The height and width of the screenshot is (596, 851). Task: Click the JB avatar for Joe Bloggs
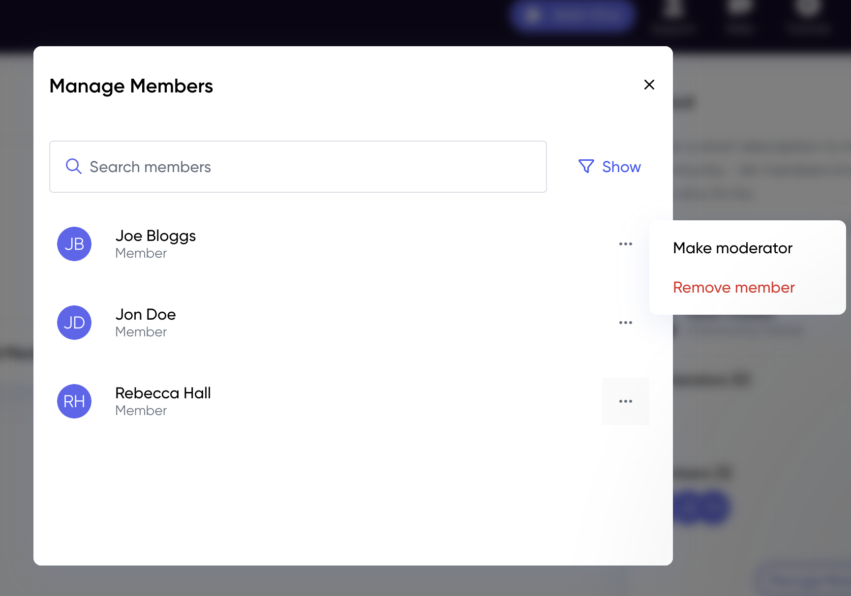(74, 244)
